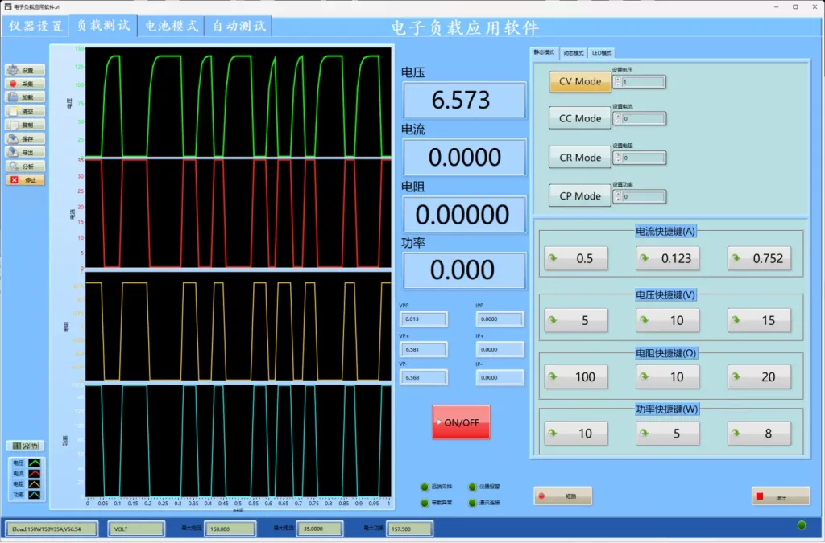Click the VPP field showing 0.013

click(424, 319)
